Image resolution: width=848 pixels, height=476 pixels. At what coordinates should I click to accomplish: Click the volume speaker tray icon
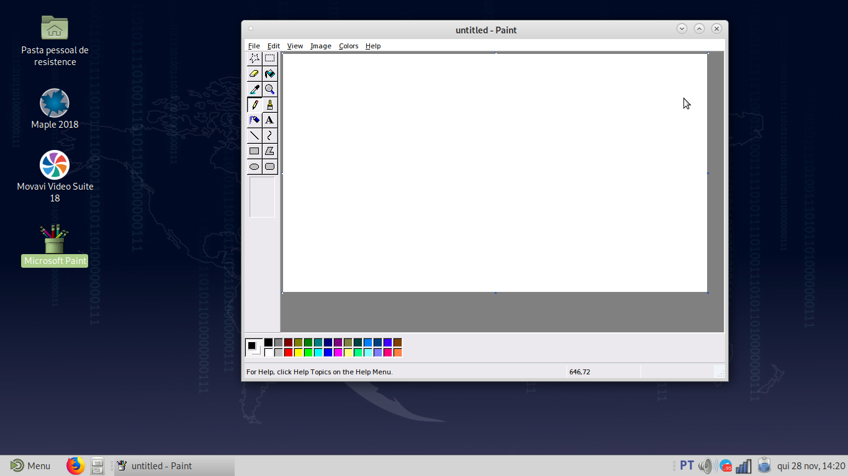tap(708, 465)
